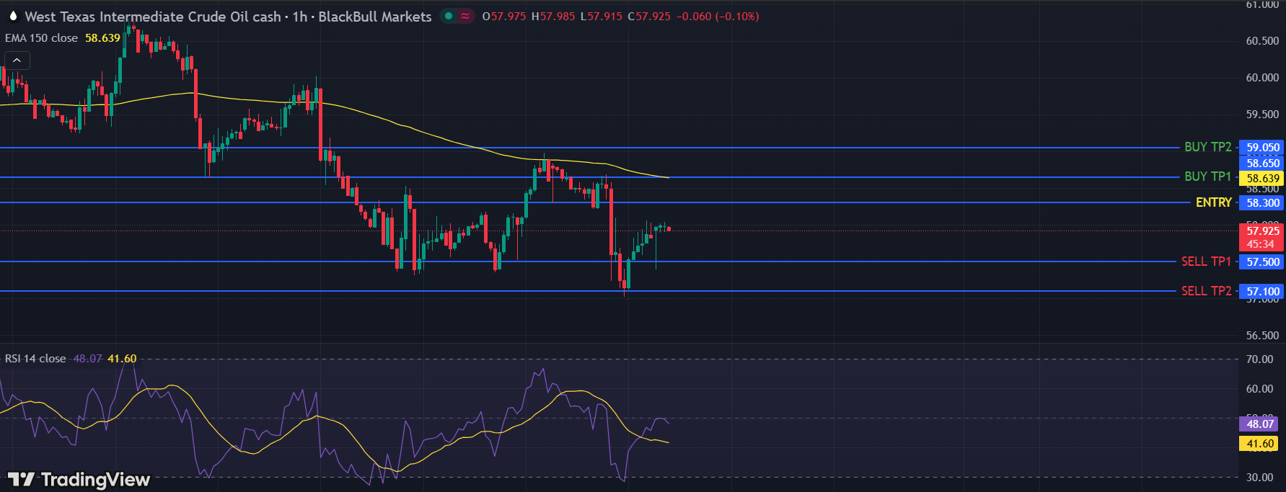Click the 58.300 entry price axis tag

1262,203
